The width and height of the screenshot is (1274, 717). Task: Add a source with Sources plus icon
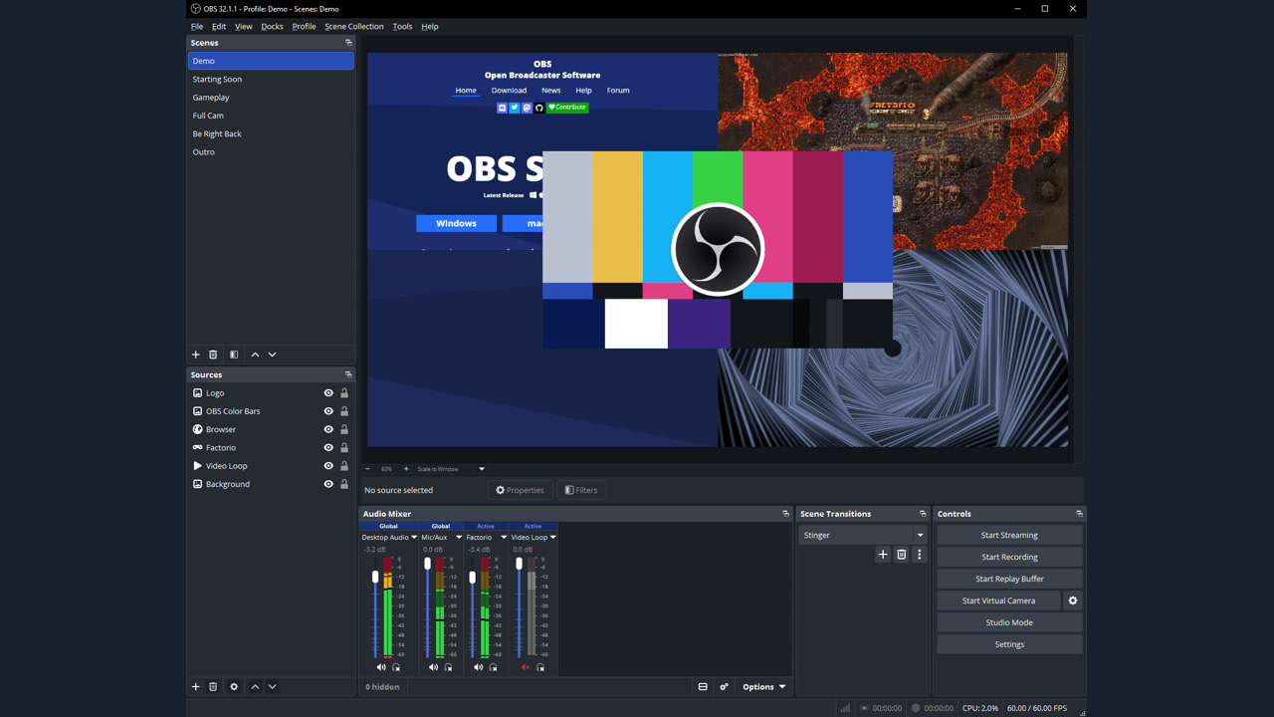[195, 686]
